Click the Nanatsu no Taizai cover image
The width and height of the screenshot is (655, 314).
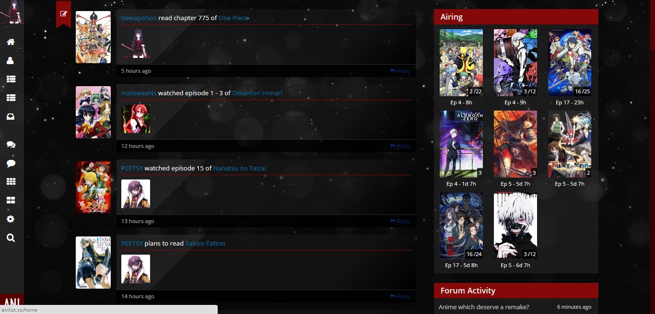tap(93, 187)
